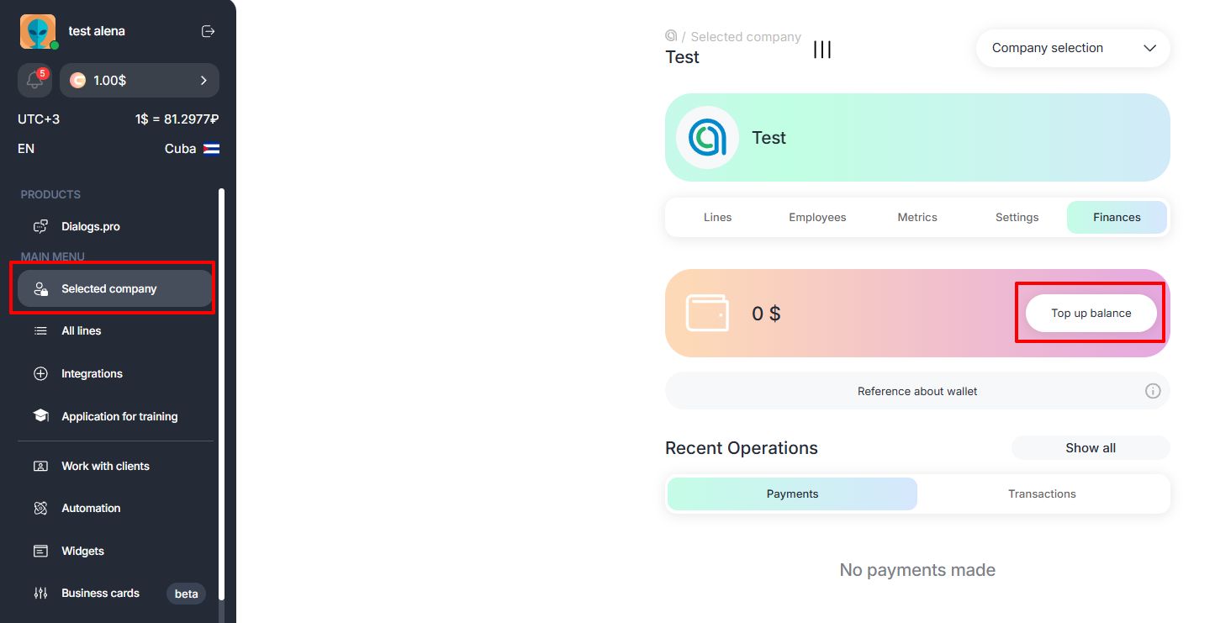Switch to the Employees tab

pyautogui.click(x=817, y=218)
